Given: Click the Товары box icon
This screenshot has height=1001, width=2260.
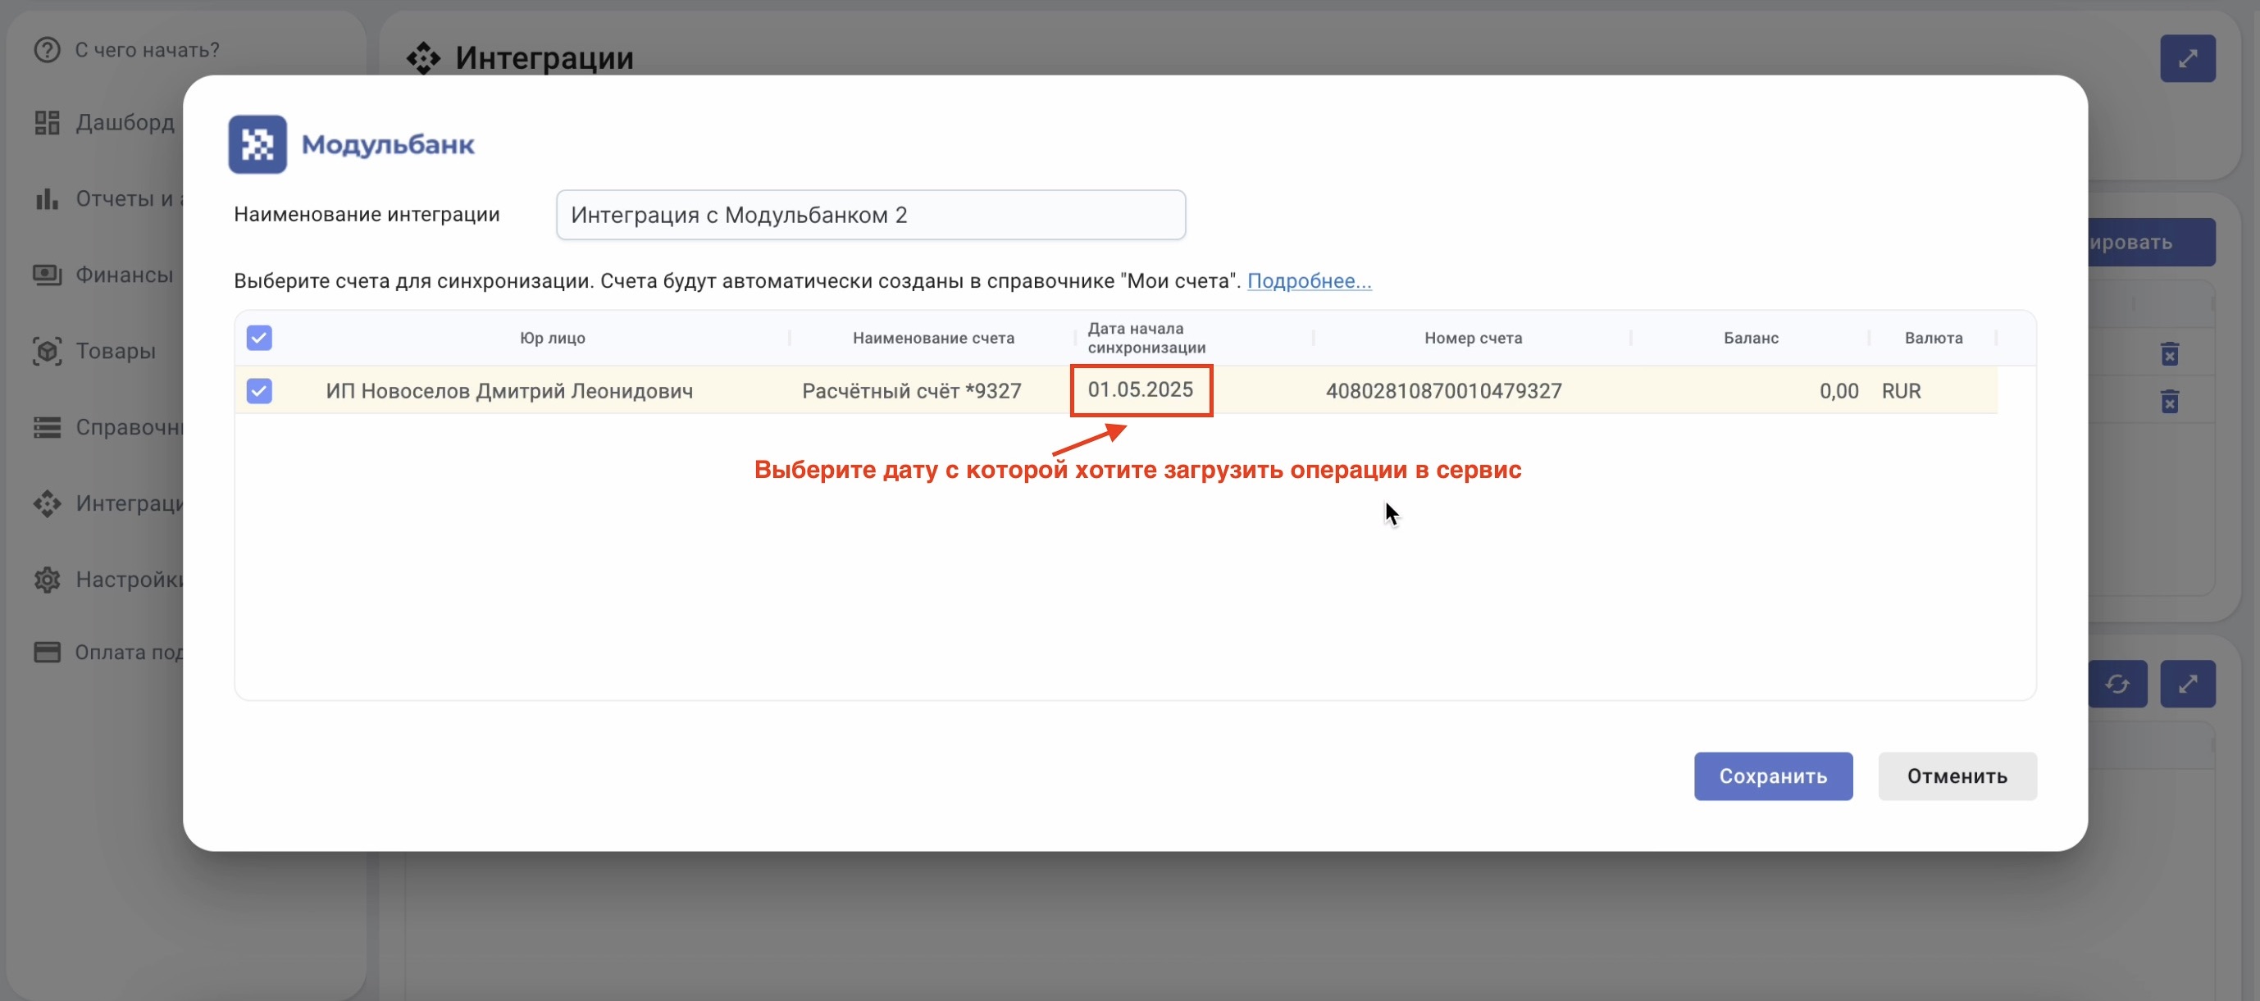Looking at the screenshot, I should [48, 351].
